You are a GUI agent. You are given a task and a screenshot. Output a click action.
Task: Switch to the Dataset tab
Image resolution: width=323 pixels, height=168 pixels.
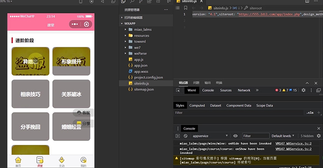click(215, 106)
